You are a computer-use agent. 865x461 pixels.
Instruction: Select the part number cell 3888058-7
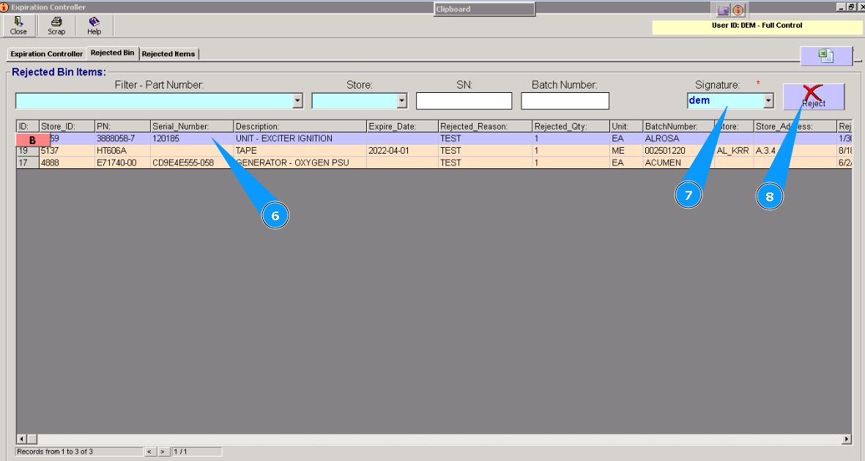coord(122,138)
